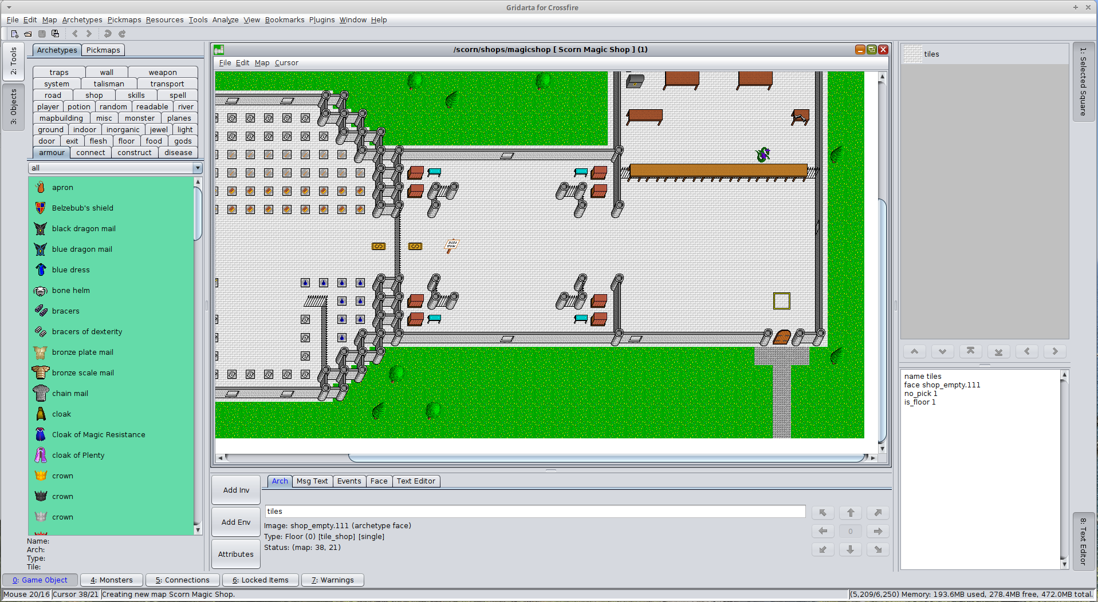Viewport: 1098px width, 602px height.
Task: Toggle the 8: Text Editor side panel
Action: pyautogui.click(x=1083, y=541)
